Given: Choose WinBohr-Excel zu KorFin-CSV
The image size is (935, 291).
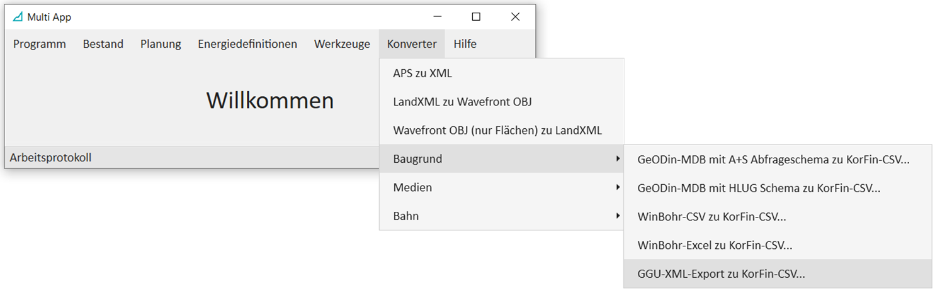Looking at the screenshot, I should [778, 245].
